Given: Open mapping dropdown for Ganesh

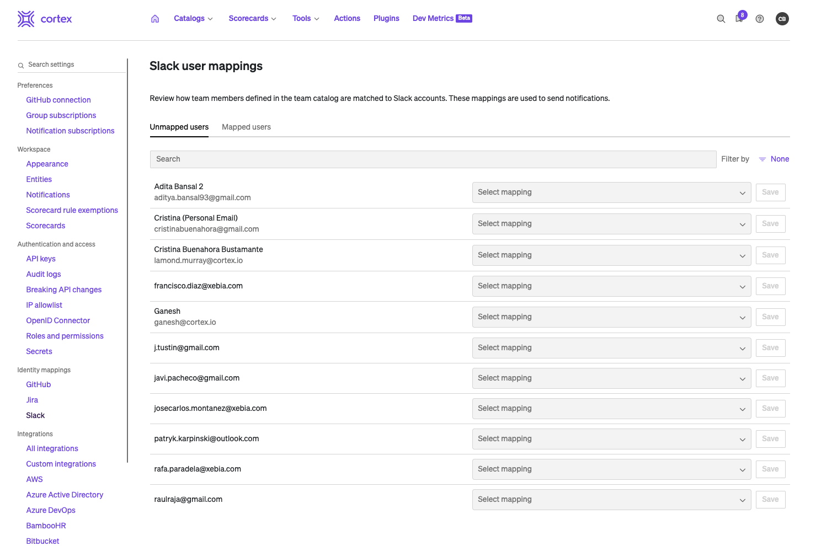Looking at the screenshot, I should click(x=611, y=317).
